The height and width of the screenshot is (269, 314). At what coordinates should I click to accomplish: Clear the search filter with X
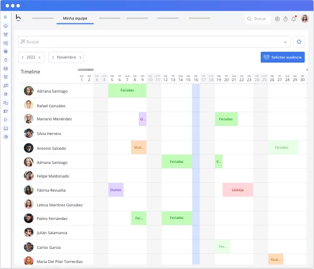pos(285,42)
